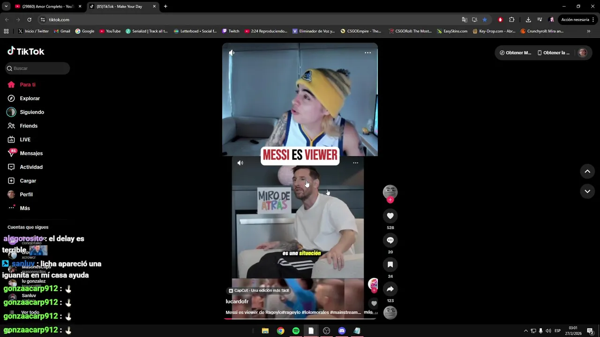600x337 pixels.
Task: Toggle the inner video's speaker icon
Action: [240, 163]
